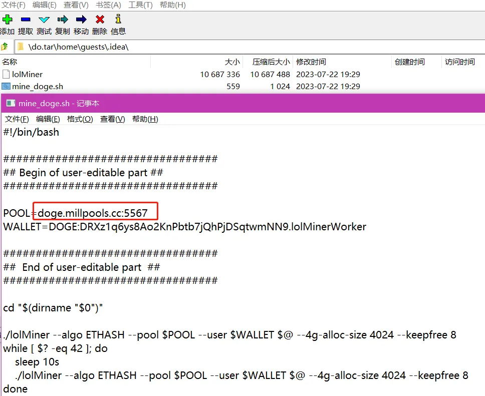
Task: Open 7-Zip Bookmarks (书签) menu
Action: tap(108, 5)
